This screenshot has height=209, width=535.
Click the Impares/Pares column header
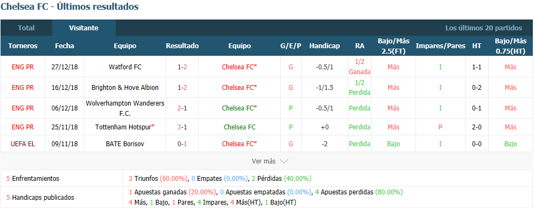440,45
